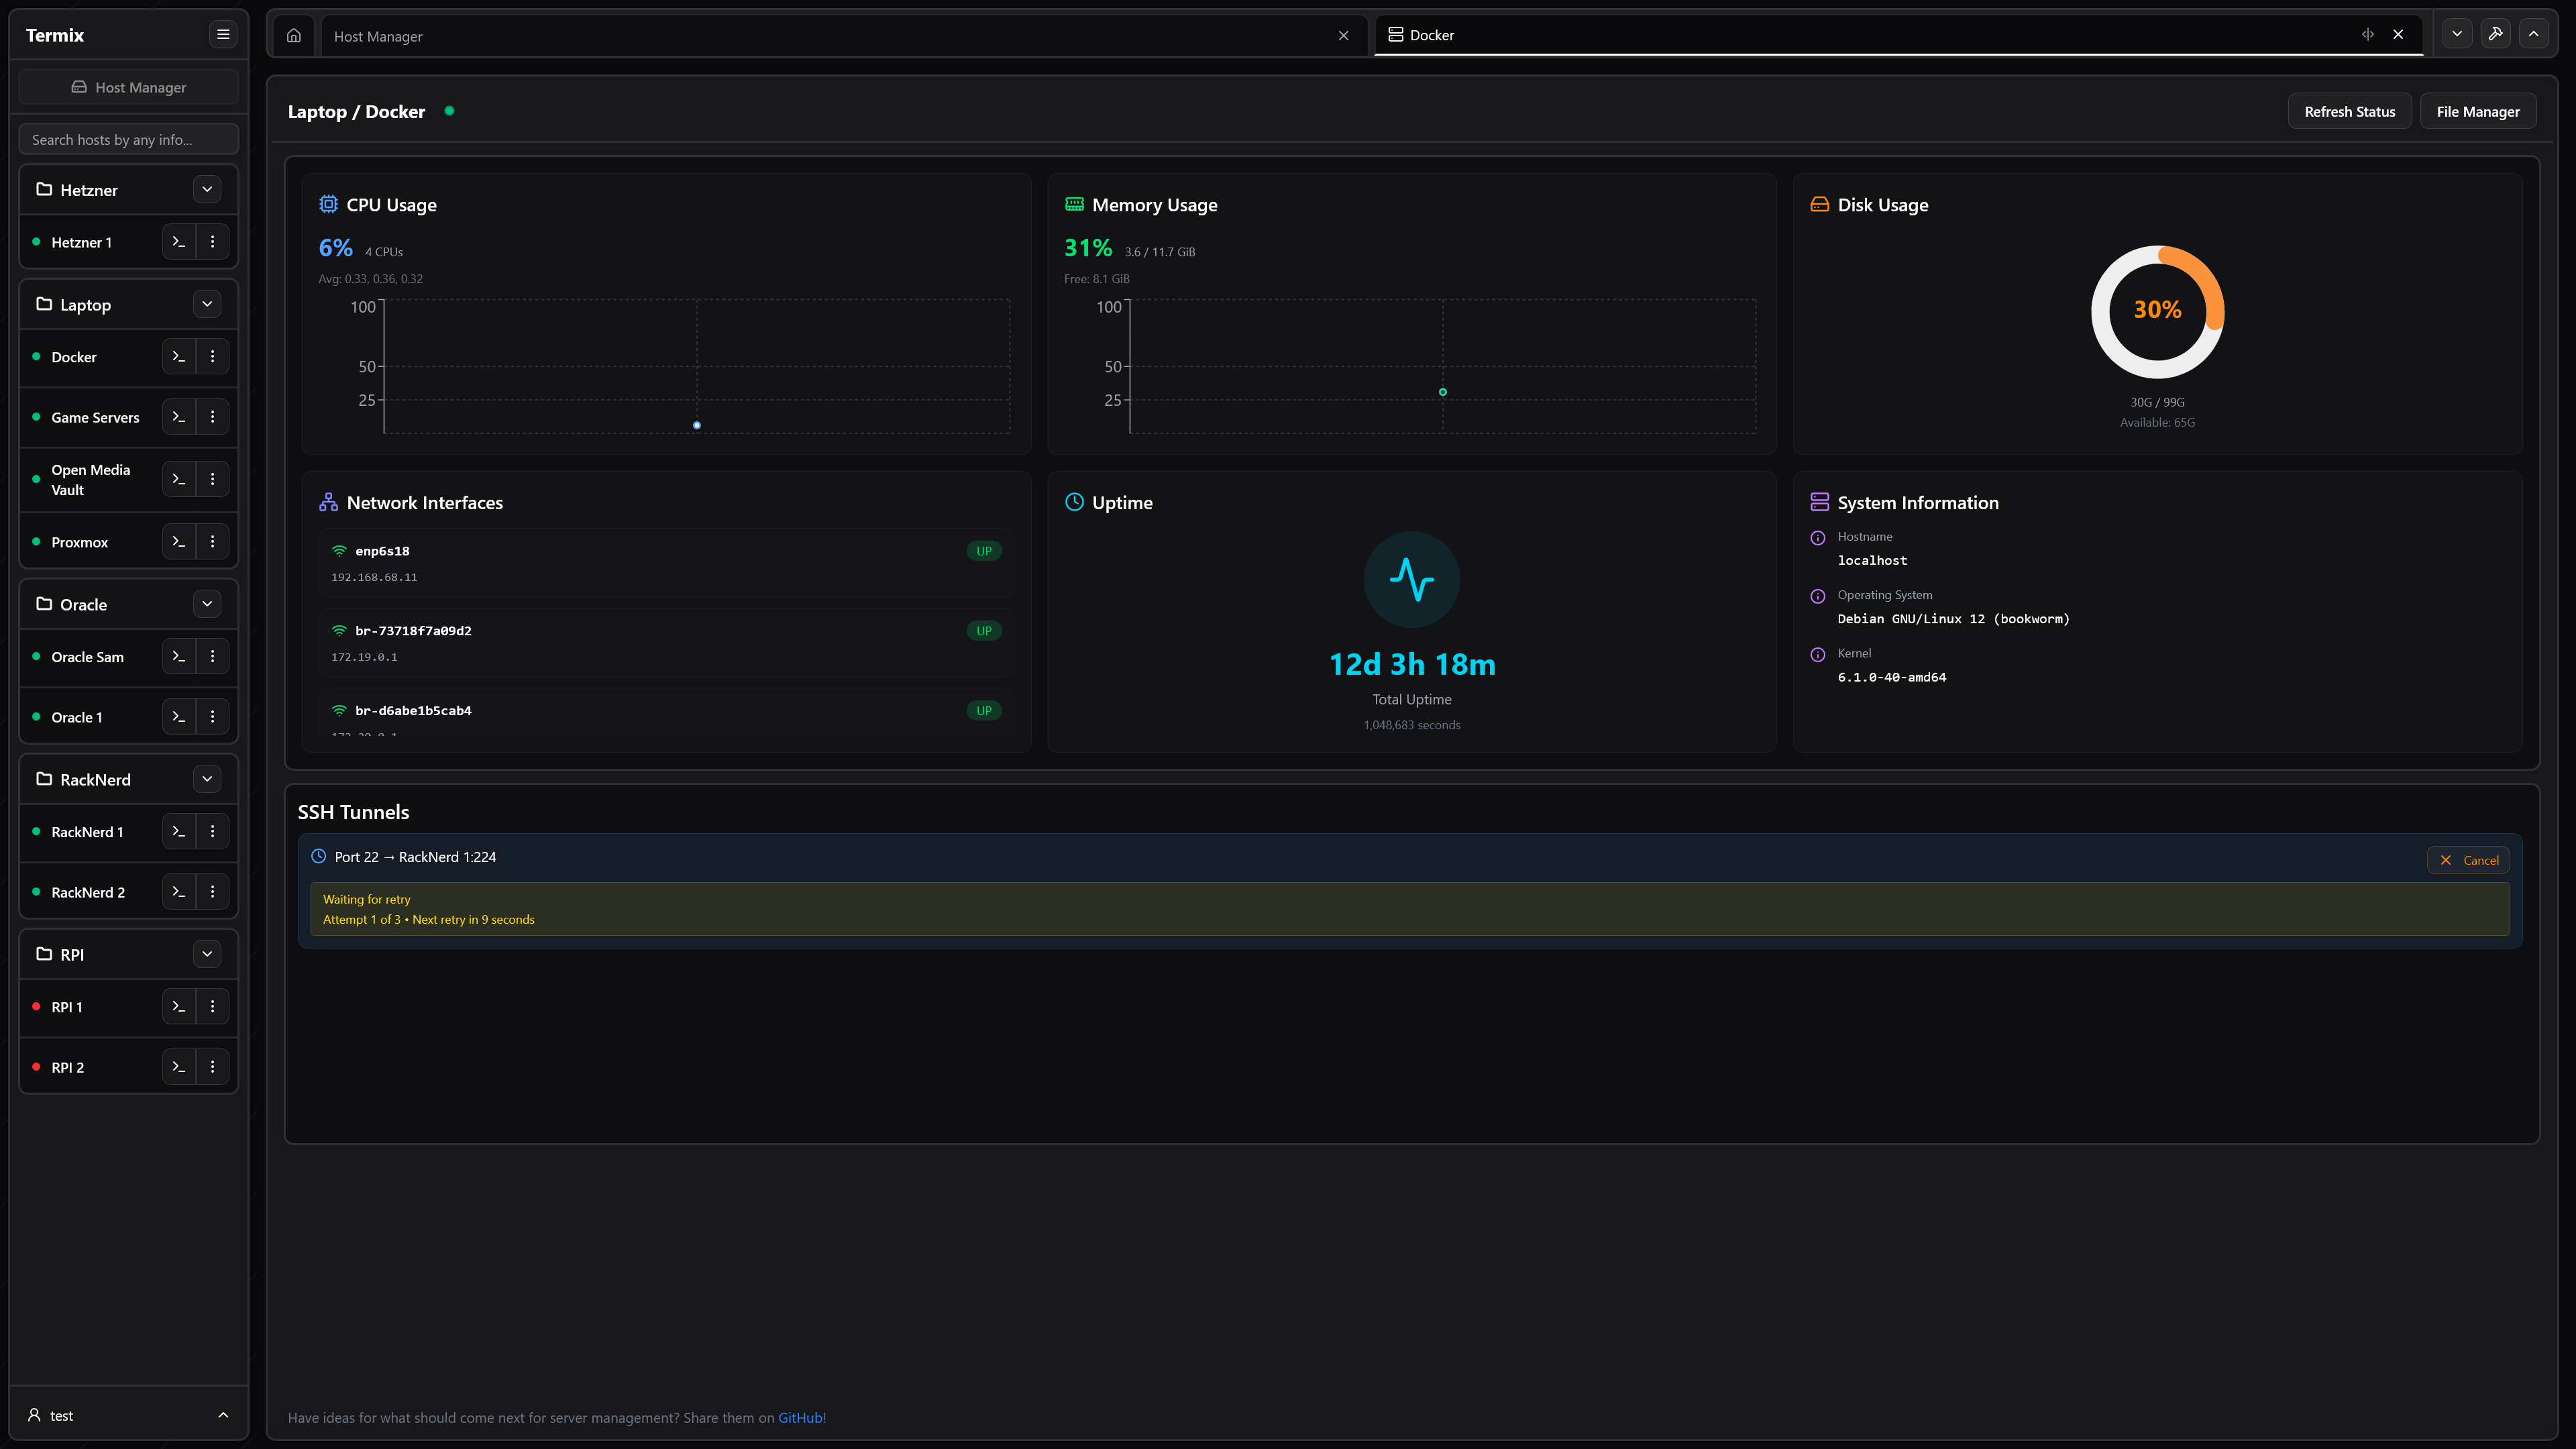Open the tools hammer icon at top right
The image size is (2576, 1449).
click(2495, 34)
